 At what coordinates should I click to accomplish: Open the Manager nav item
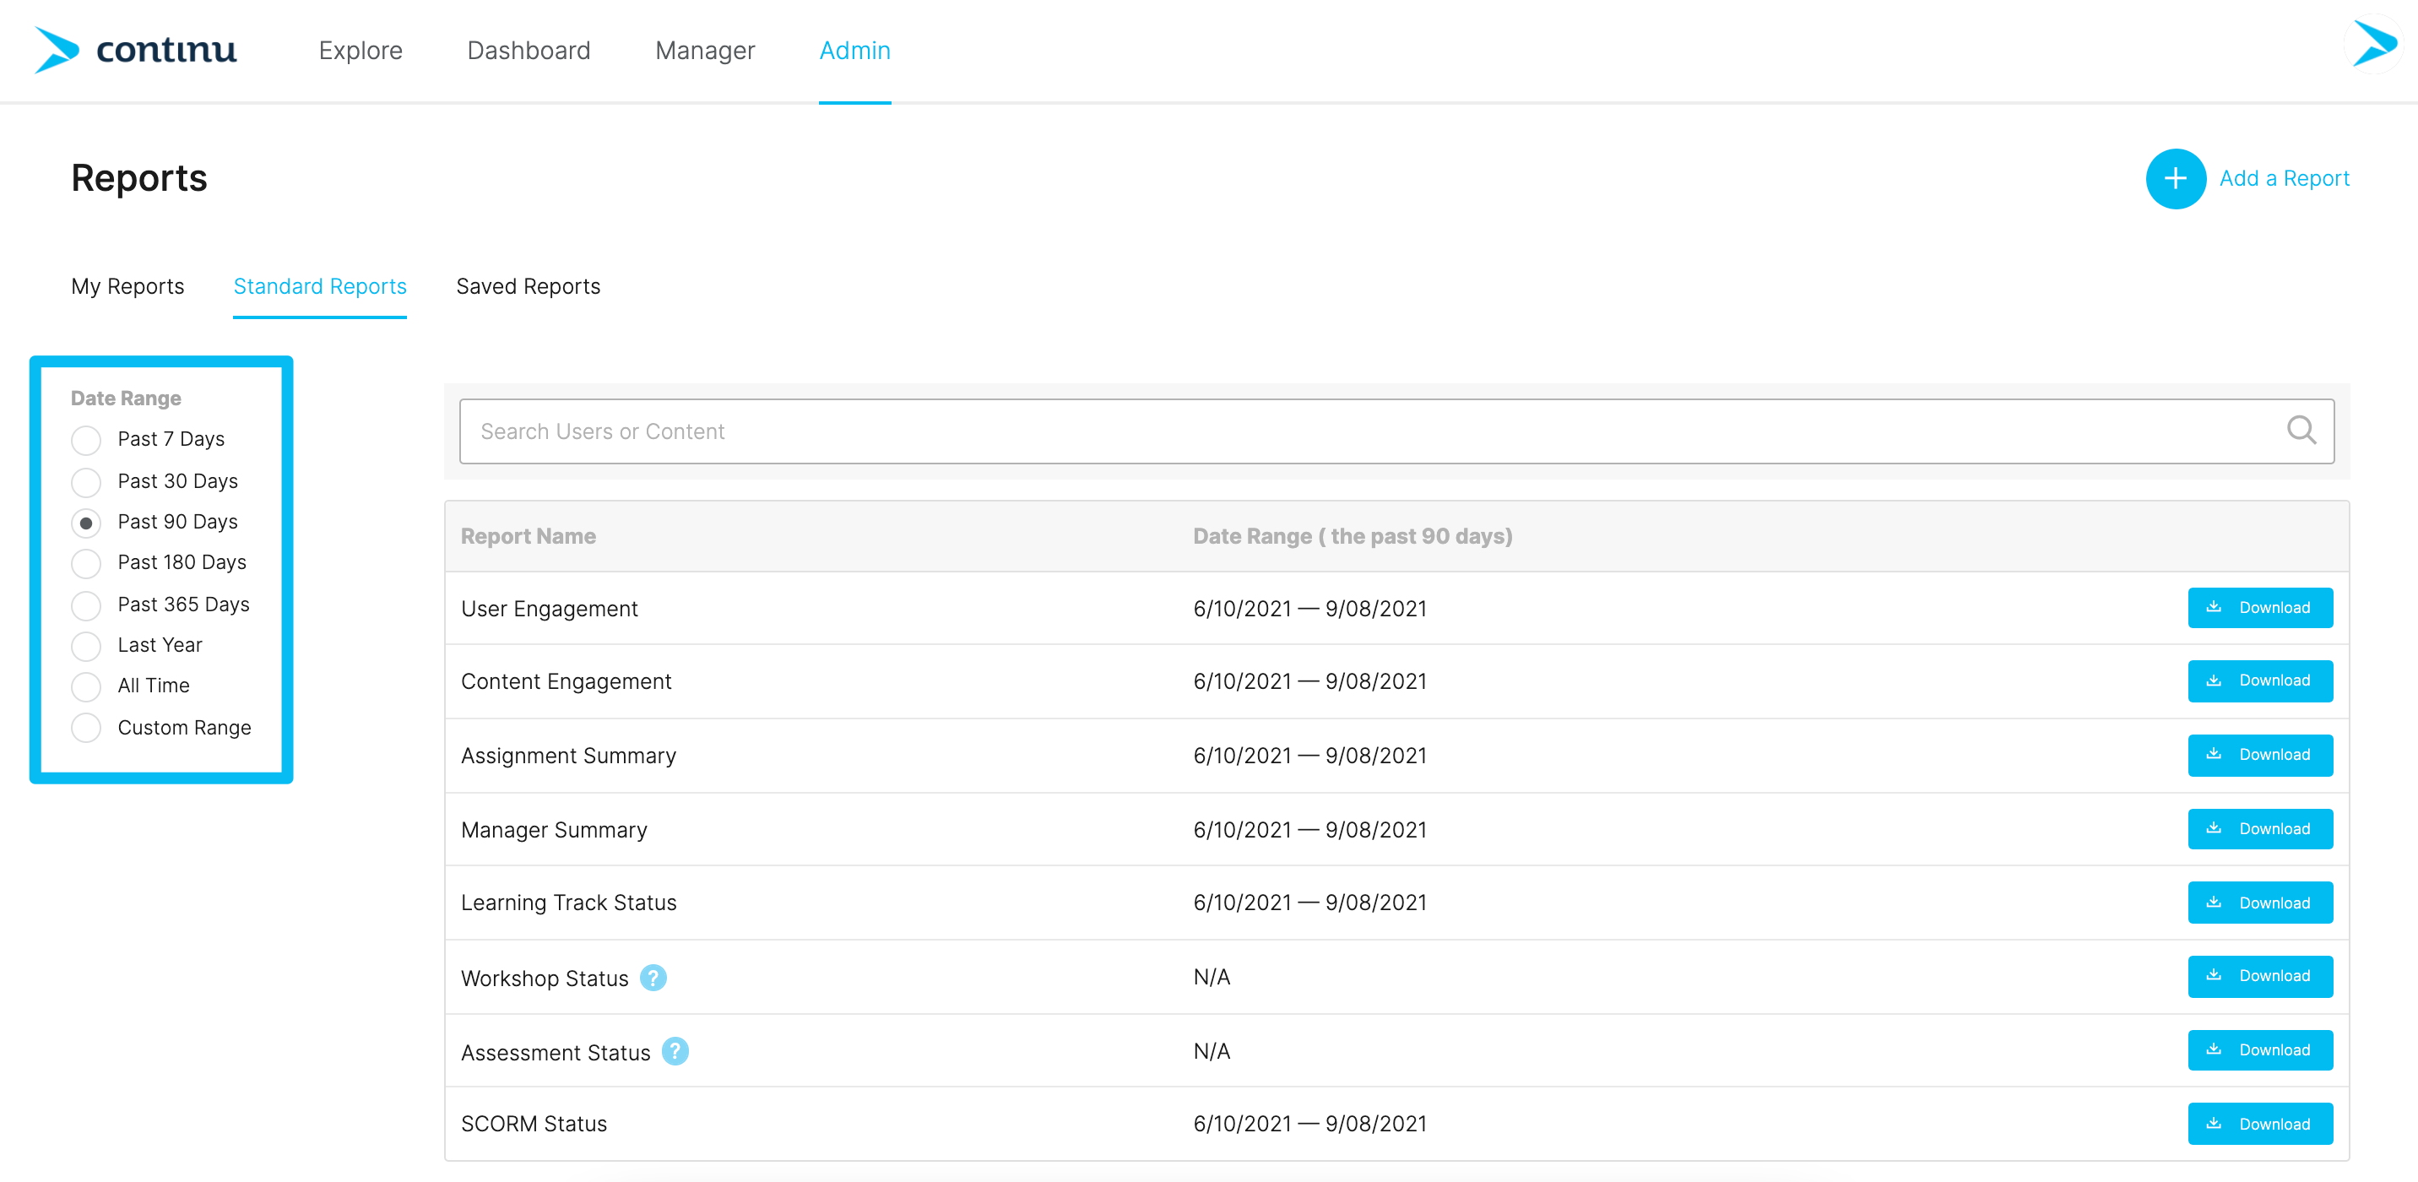(x=705, y=51)
